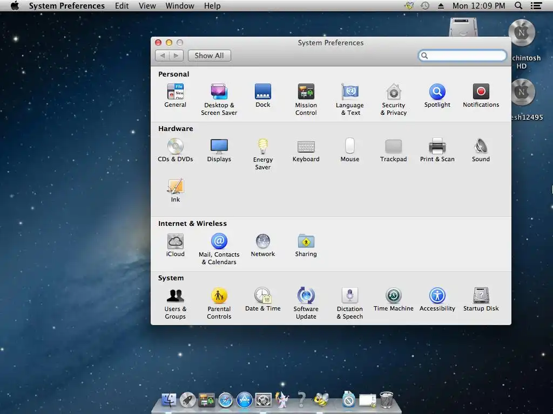Open the Window menu

[180, 5]
